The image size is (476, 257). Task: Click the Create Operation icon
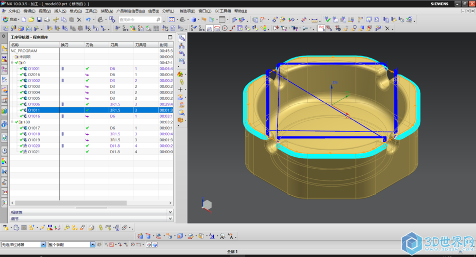pos(36,28)
